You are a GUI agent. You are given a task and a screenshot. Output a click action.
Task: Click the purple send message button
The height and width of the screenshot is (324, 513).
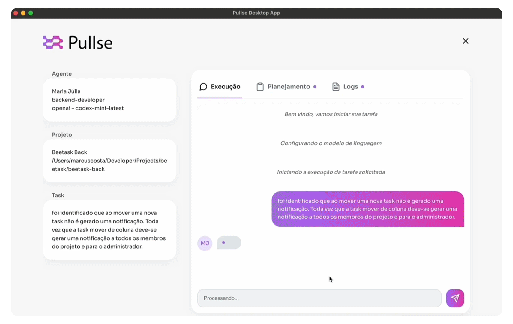(x=455, y=298)
